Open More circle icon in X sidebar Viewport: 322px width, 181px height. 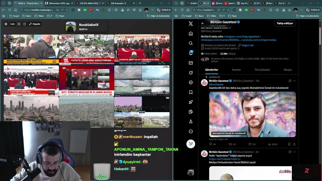point(191,131)
